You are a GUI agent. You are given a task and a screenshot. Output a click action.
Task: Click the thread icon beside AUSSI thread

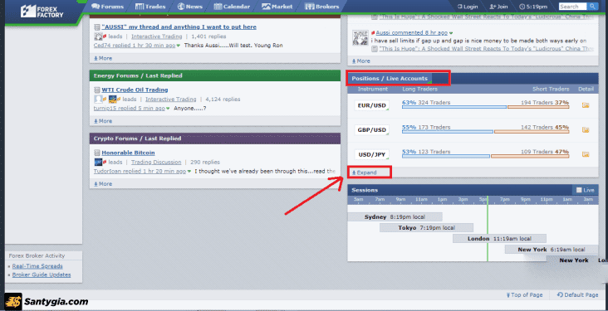pyautogui.click(x=97, y=27)
